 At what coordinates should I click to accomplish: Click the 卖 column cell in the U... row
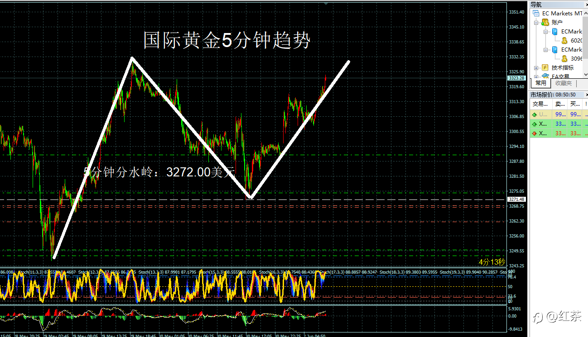tap(560, 115)
